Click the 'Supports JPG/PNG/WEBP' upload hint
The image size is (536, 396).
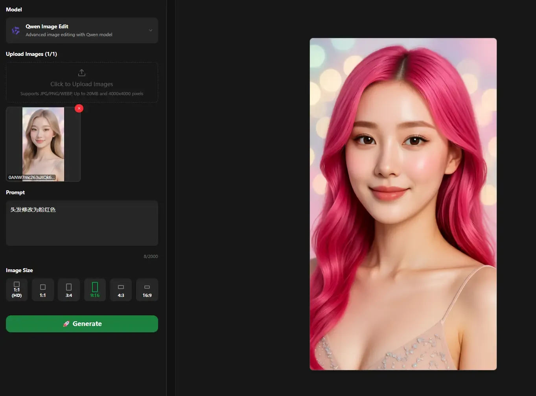(x=82, y=94)
